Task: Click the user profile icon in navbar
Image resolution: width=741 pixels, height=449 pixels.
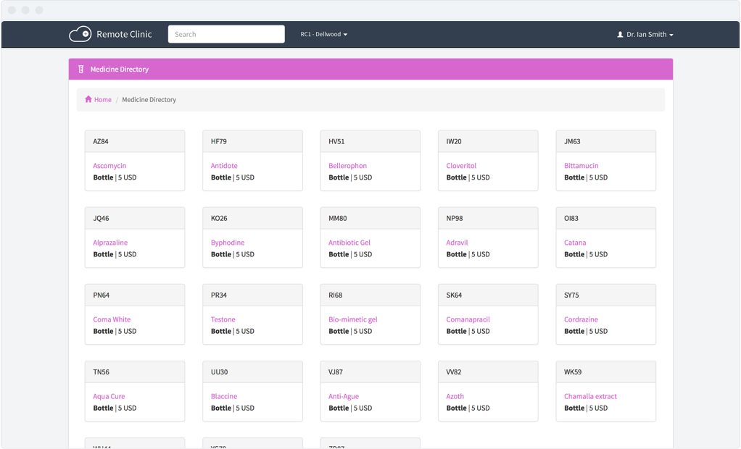Action: (620, 35)
